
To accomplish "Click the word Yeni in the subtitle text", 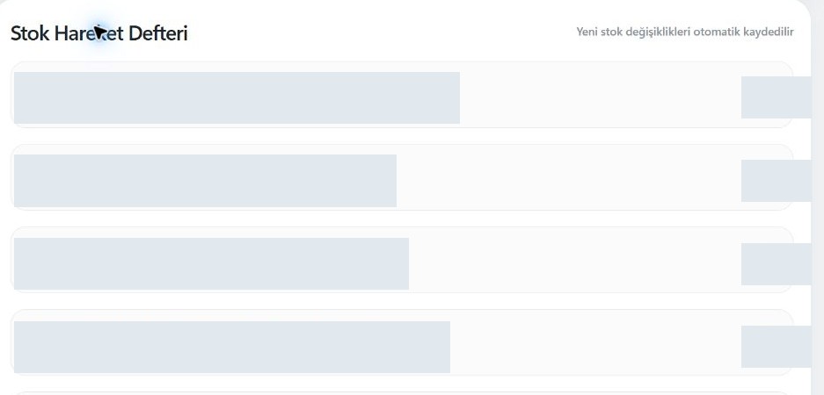I will pos(587,32).
